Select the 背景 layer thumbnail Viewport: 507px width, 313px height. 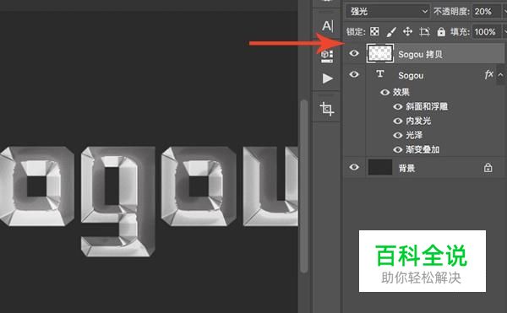(x=380, y=167)
